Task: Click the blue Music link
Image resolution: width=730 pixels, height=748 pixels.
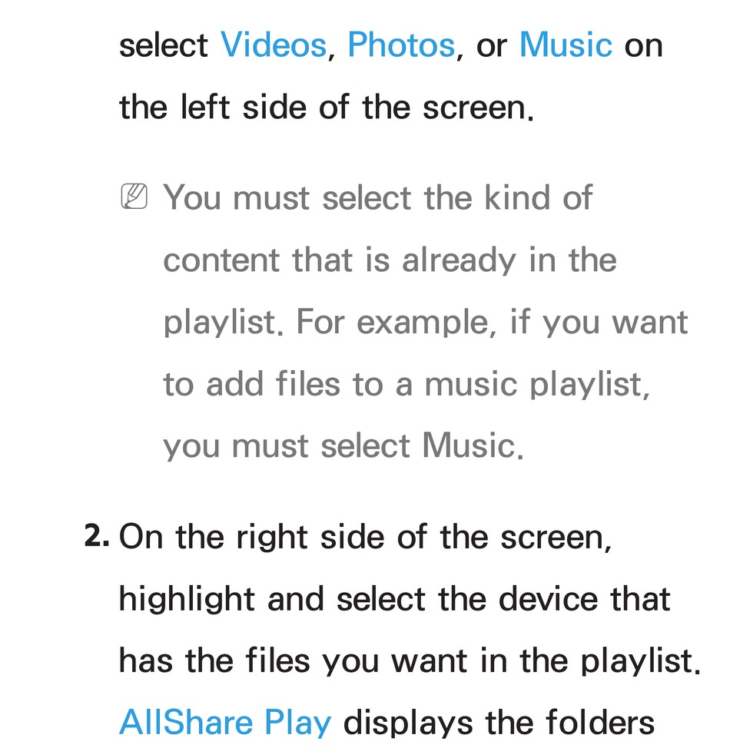Action: tap(566, 45)
